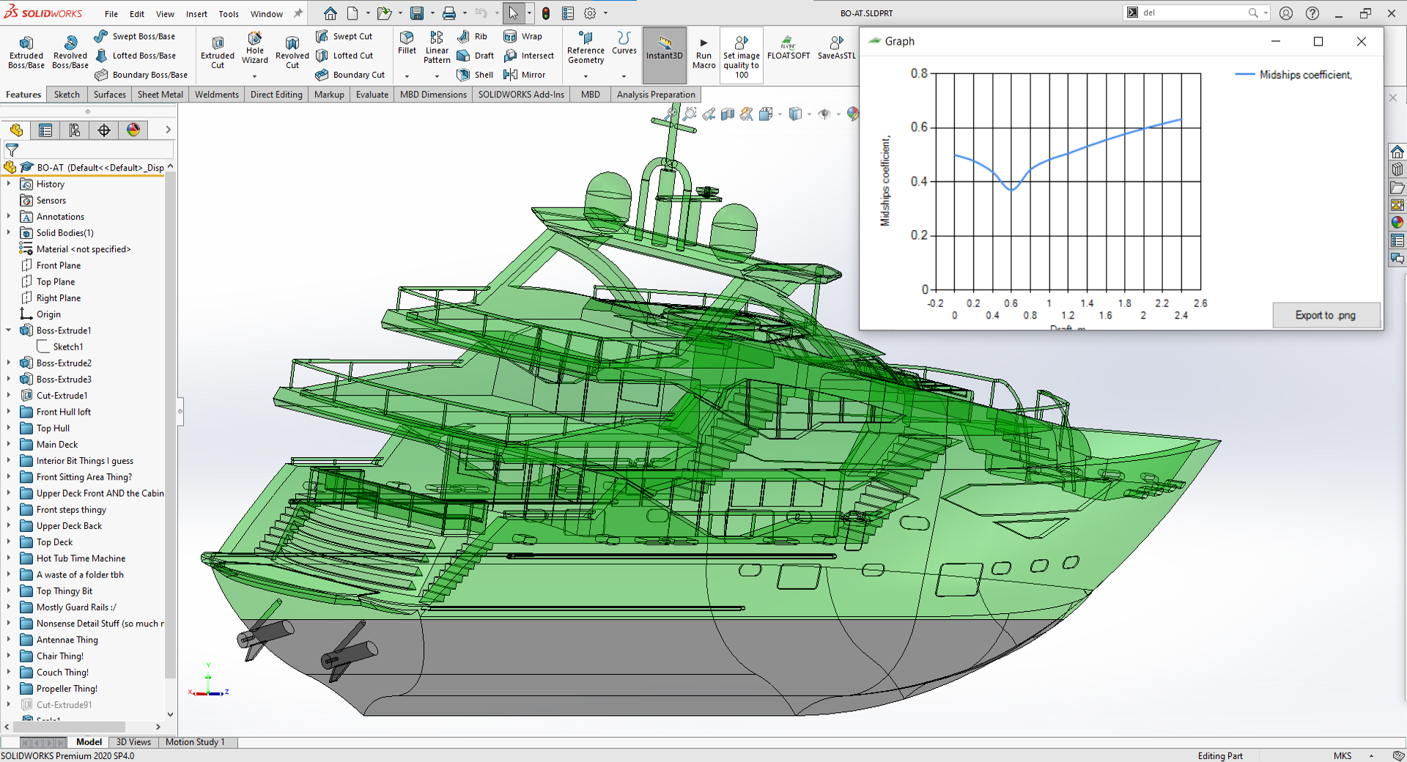Screen dimensions: 1407x762
Task: Pin the menu bar with pushpin
Action: [x=298, y=13]
